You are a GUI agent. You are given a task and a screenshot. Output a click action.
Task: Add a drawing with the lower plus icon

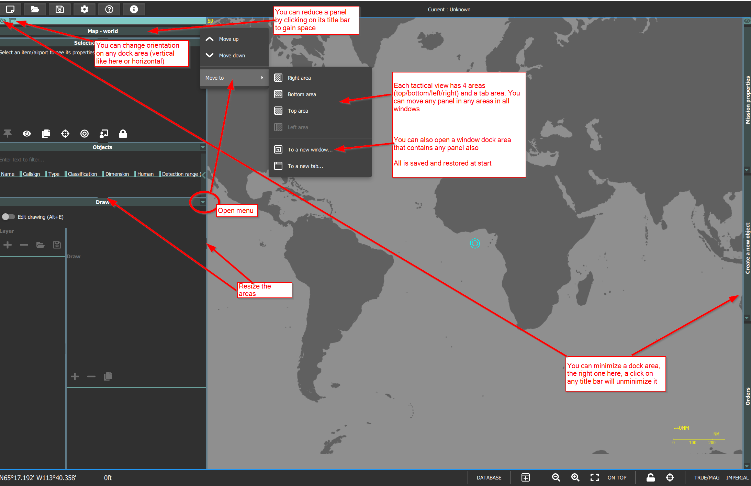75,376
